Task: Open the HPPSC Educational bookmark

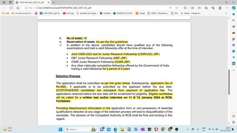Action: point(158,13)
